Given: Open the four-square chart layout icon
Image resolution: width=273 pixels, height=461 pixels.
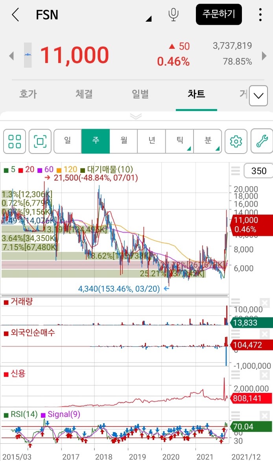Looking at the screenshot, I should coord(15,141).
